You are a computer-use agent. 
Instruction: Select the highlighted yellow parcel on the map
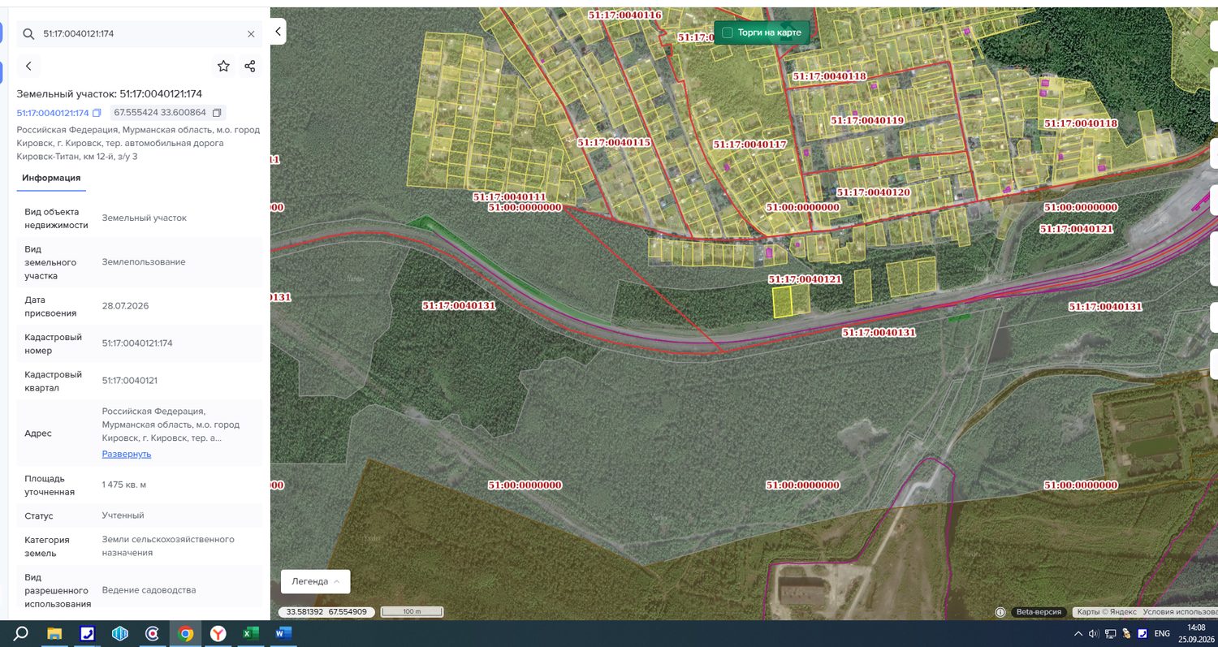(x=782, y=302)
